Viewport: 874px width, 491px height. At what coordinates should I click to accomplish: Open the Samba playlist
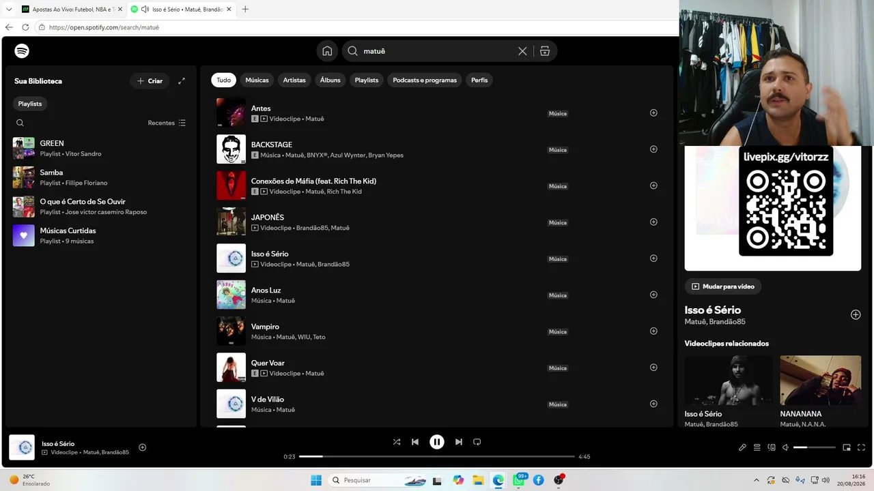100,177
